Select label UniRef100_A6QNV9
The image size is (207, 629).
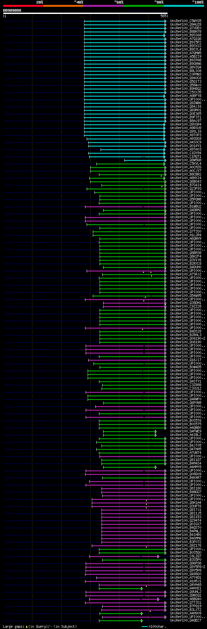[186, 238]
